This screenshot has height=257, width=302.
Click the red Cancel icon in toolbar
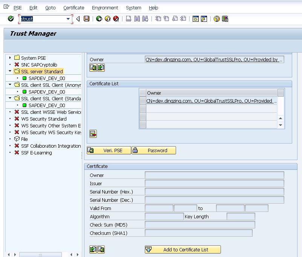click(x=116, y=19)
